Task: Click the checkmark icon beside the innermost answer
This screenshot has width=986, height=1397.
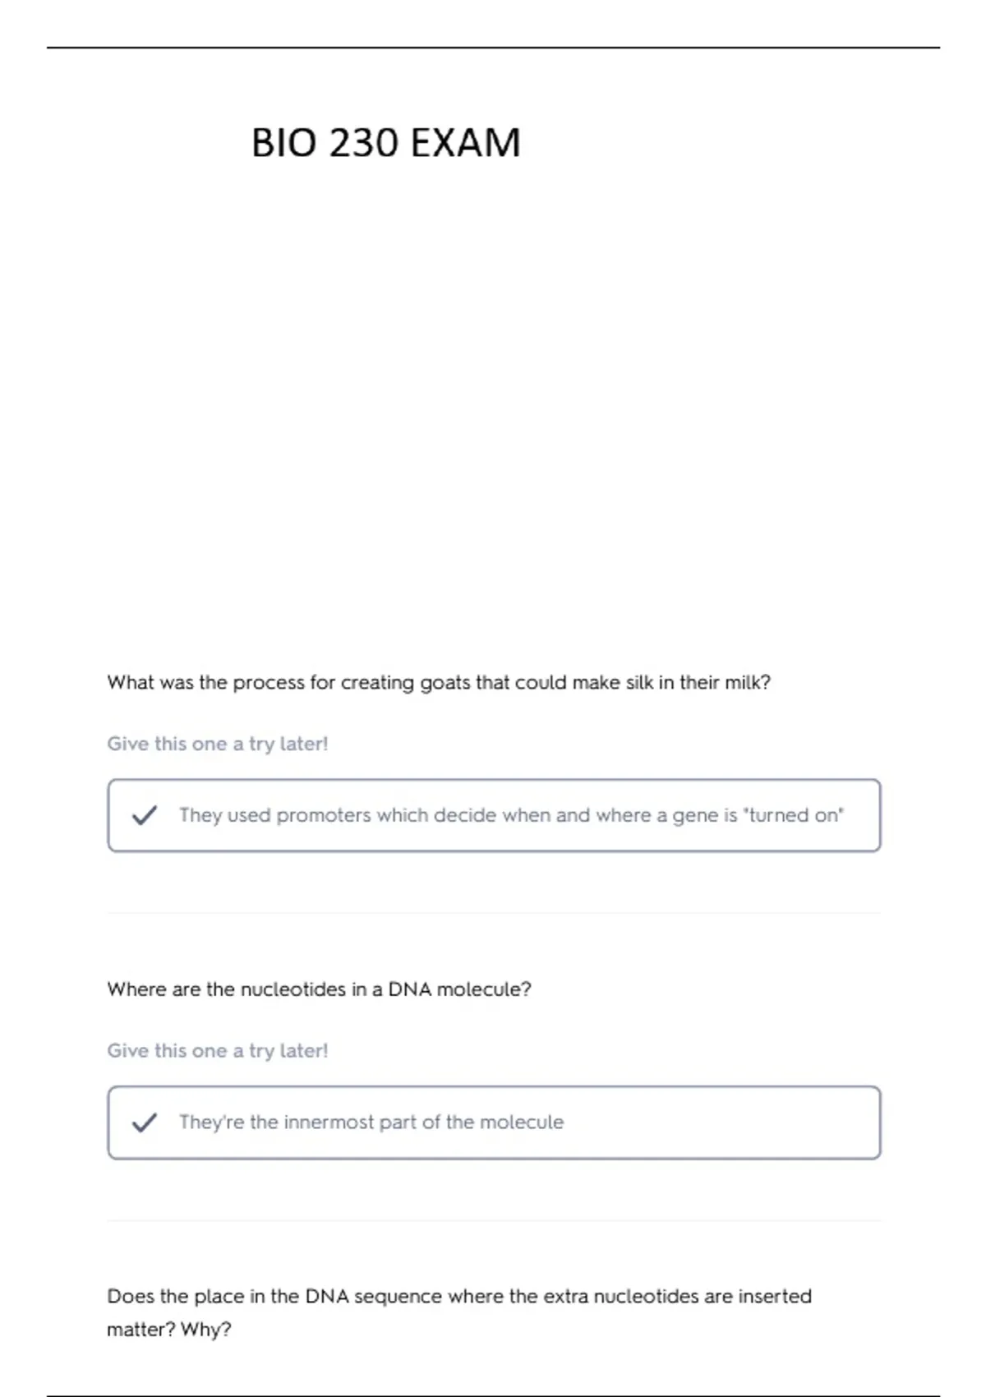Action: pyautogui.click(x=145, y=1123)
